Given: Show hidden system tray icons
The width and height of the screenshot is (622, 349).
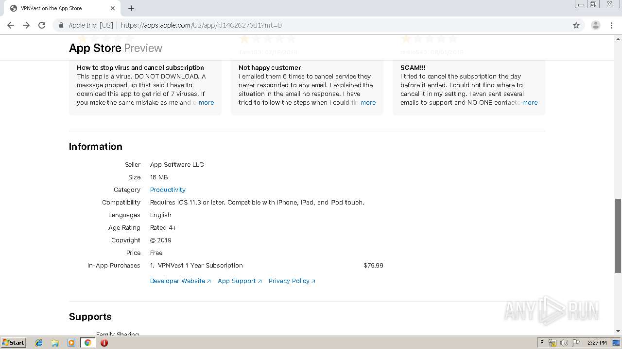Looking at the screenshot, I should tap(542, 343).
